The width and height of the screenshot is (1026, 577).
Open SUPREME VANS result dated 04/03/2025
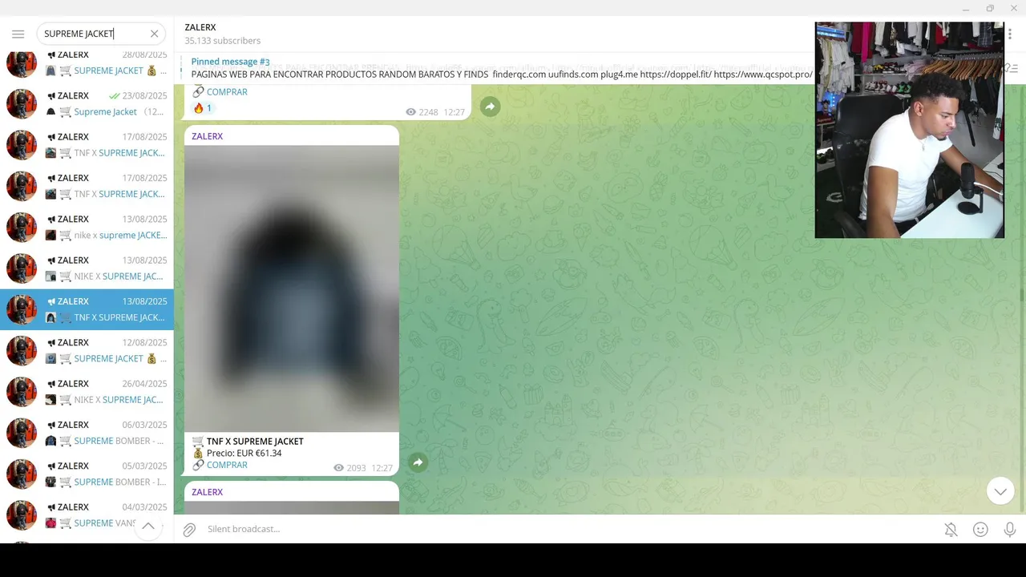[x=87, y=515]
